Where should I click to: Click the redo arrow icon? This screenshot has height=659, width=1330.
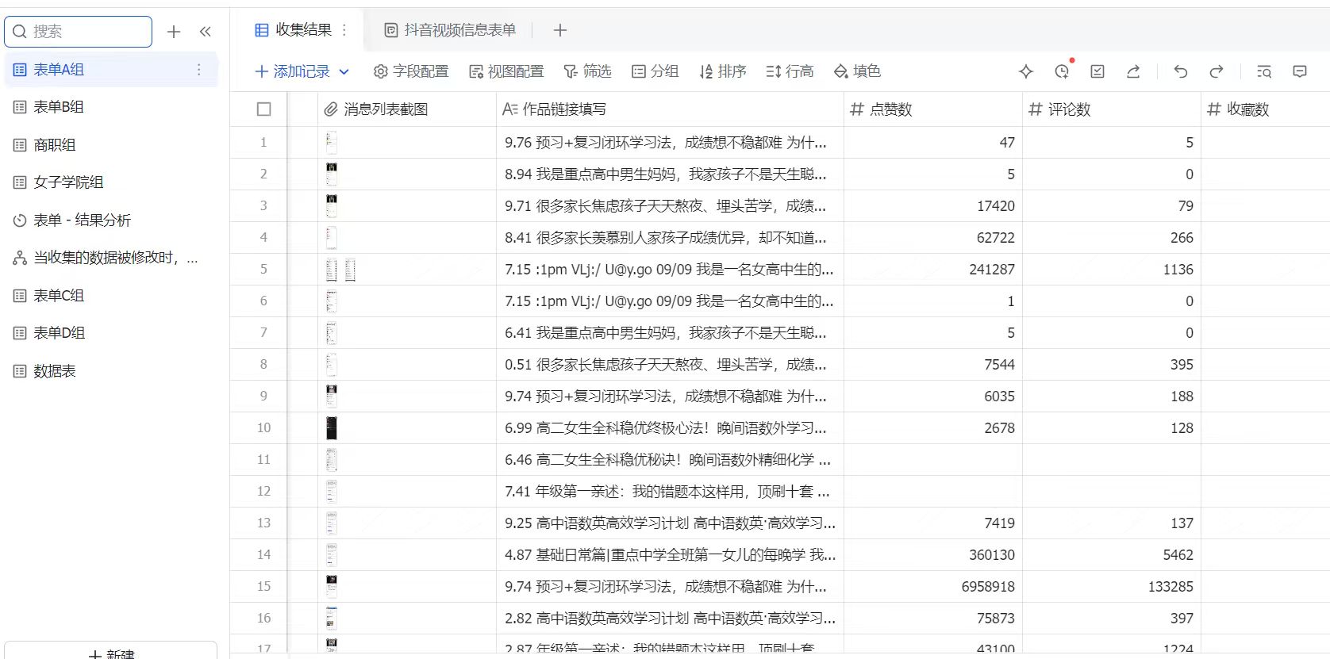(x=1216, y=71)
